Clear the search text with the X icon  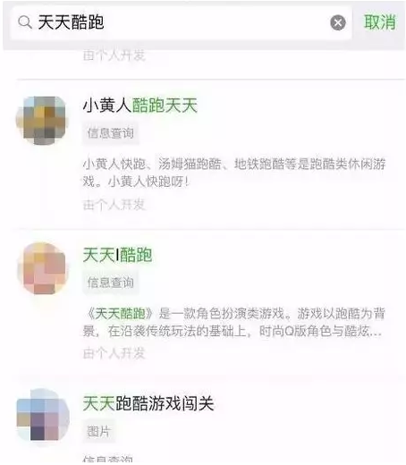338,22
